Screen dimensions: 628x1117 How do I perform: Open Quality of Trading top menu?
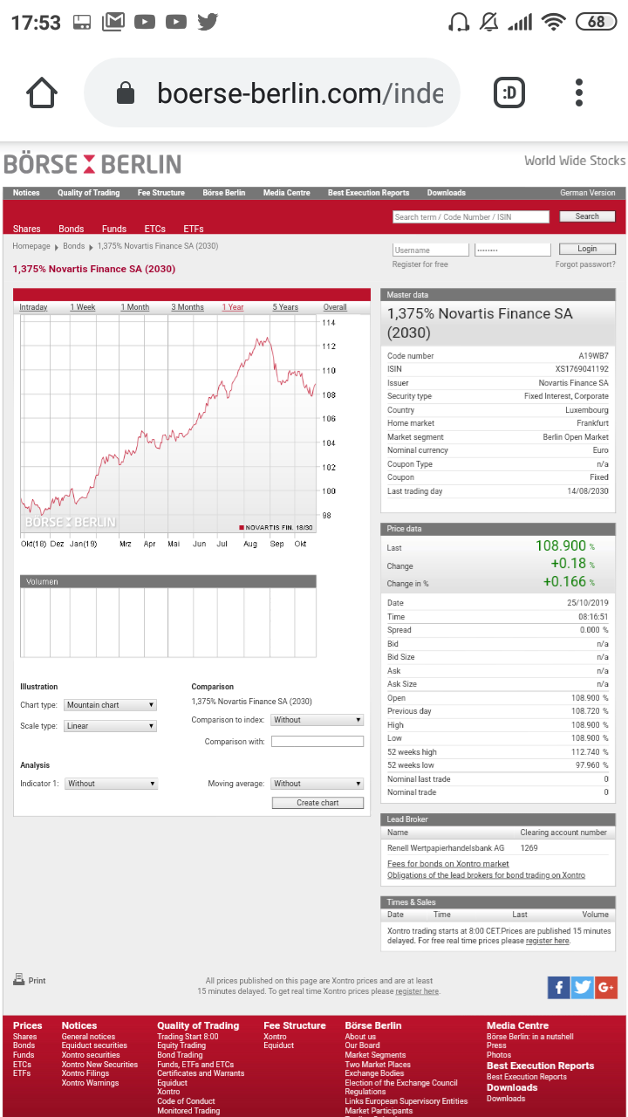click(89, 193)
